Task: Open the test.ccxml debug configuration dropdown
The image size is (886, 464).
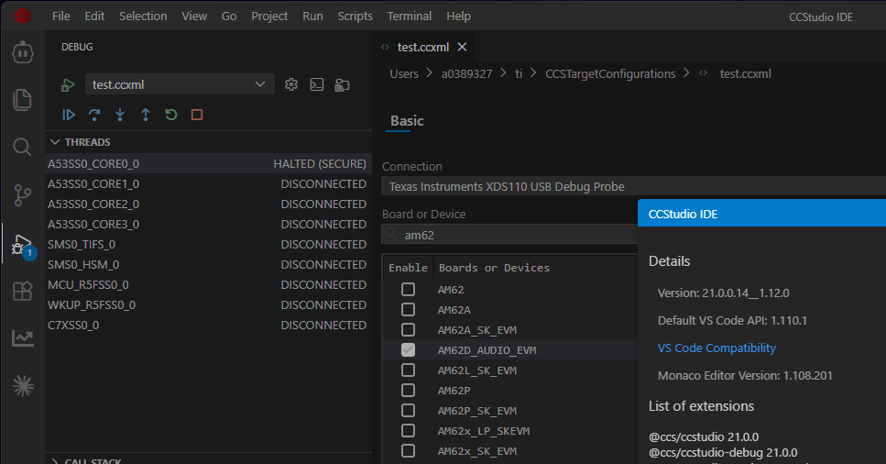Action: point(180,84)
